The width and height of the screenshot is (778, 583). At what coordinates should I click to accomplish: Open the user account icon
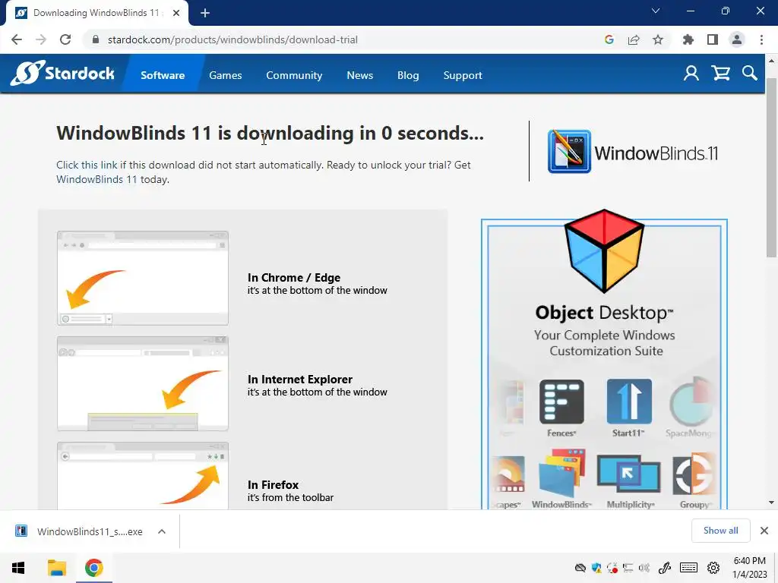(691, 74)
